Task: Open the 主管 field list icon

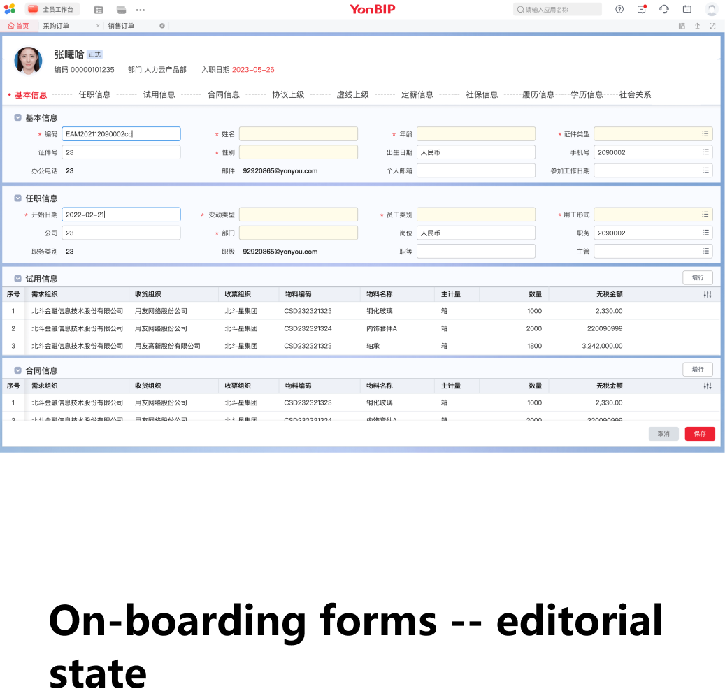Action: (705, 251)
